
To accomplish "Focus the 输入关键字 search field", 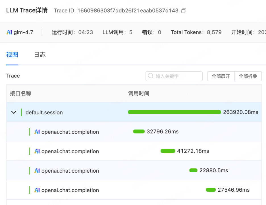I will (174, 76).
